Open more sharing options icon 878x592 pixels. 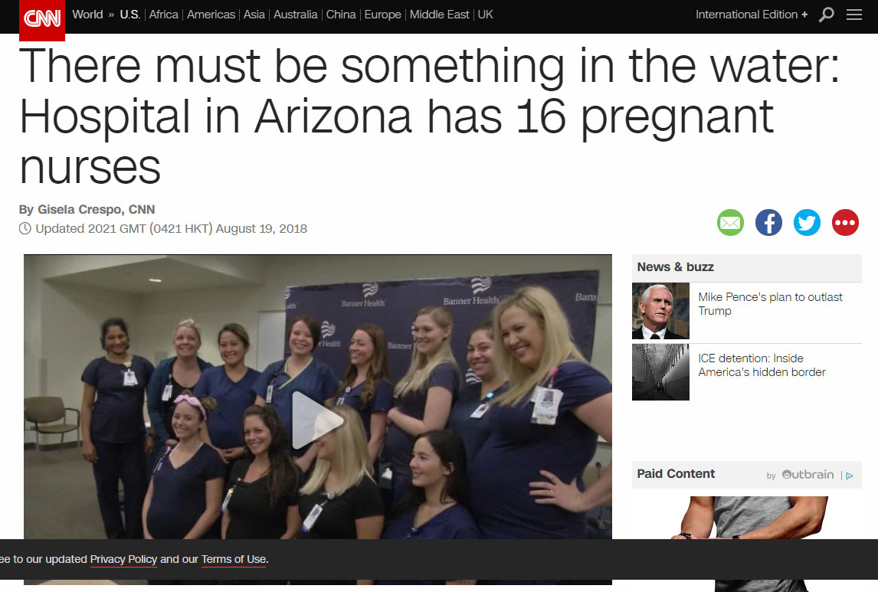(x=845, y=223)
